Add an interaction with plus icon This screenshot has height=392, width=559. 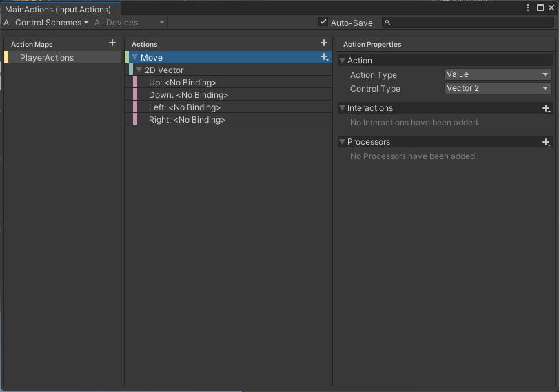tap(546, 108)
